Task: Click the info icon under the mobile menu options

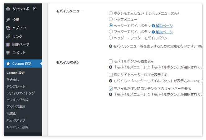Action: [110, 46]
